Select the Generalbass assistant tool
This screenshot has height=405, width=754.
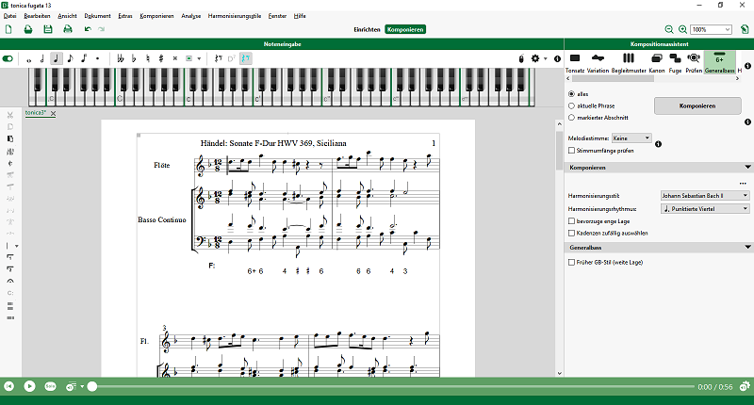[x=719, y=63]
